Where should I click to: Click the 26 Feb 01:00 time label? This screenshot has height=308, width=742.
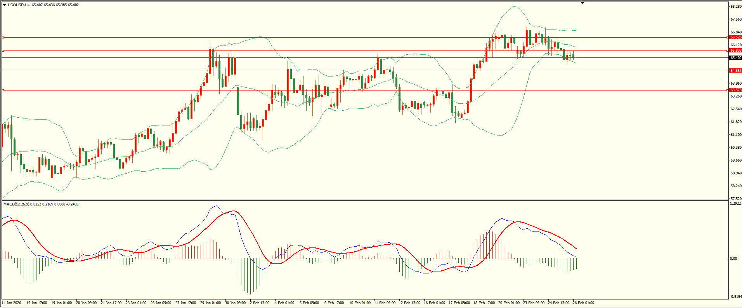pos(583,303)
